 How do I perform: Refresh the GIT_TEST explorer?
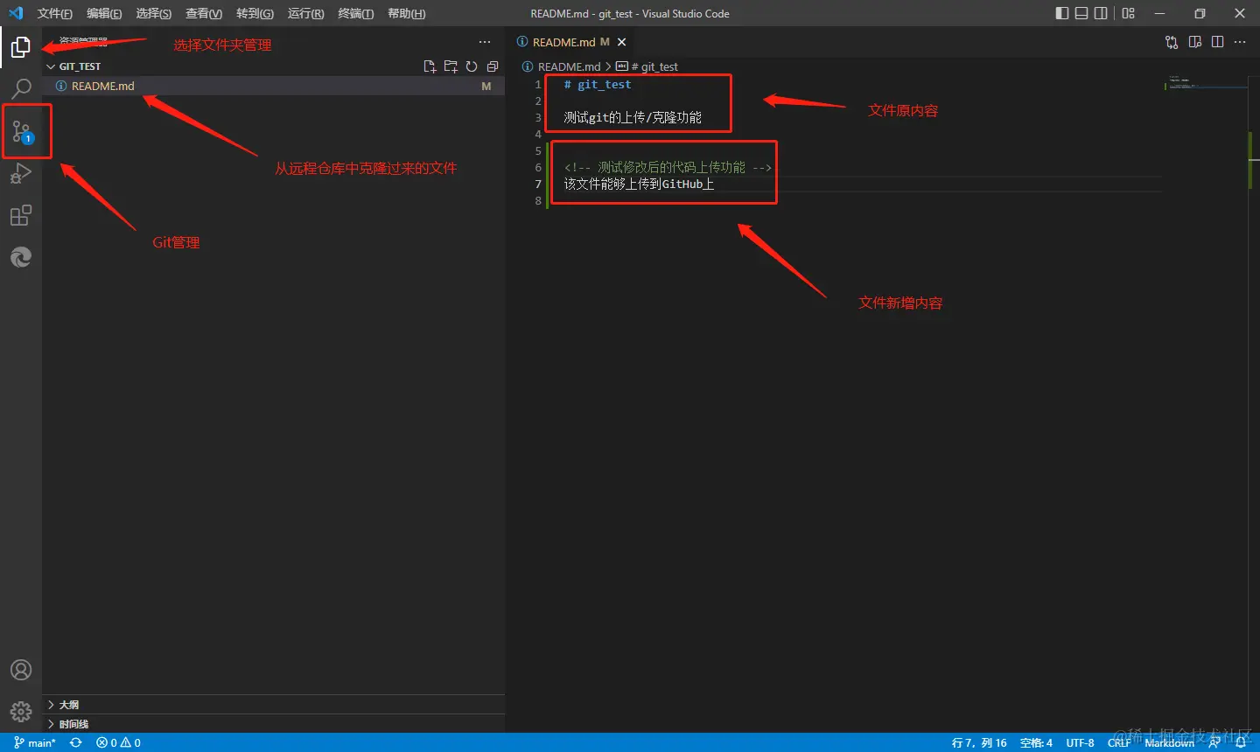pyautogui.click(x=472, y=66)
